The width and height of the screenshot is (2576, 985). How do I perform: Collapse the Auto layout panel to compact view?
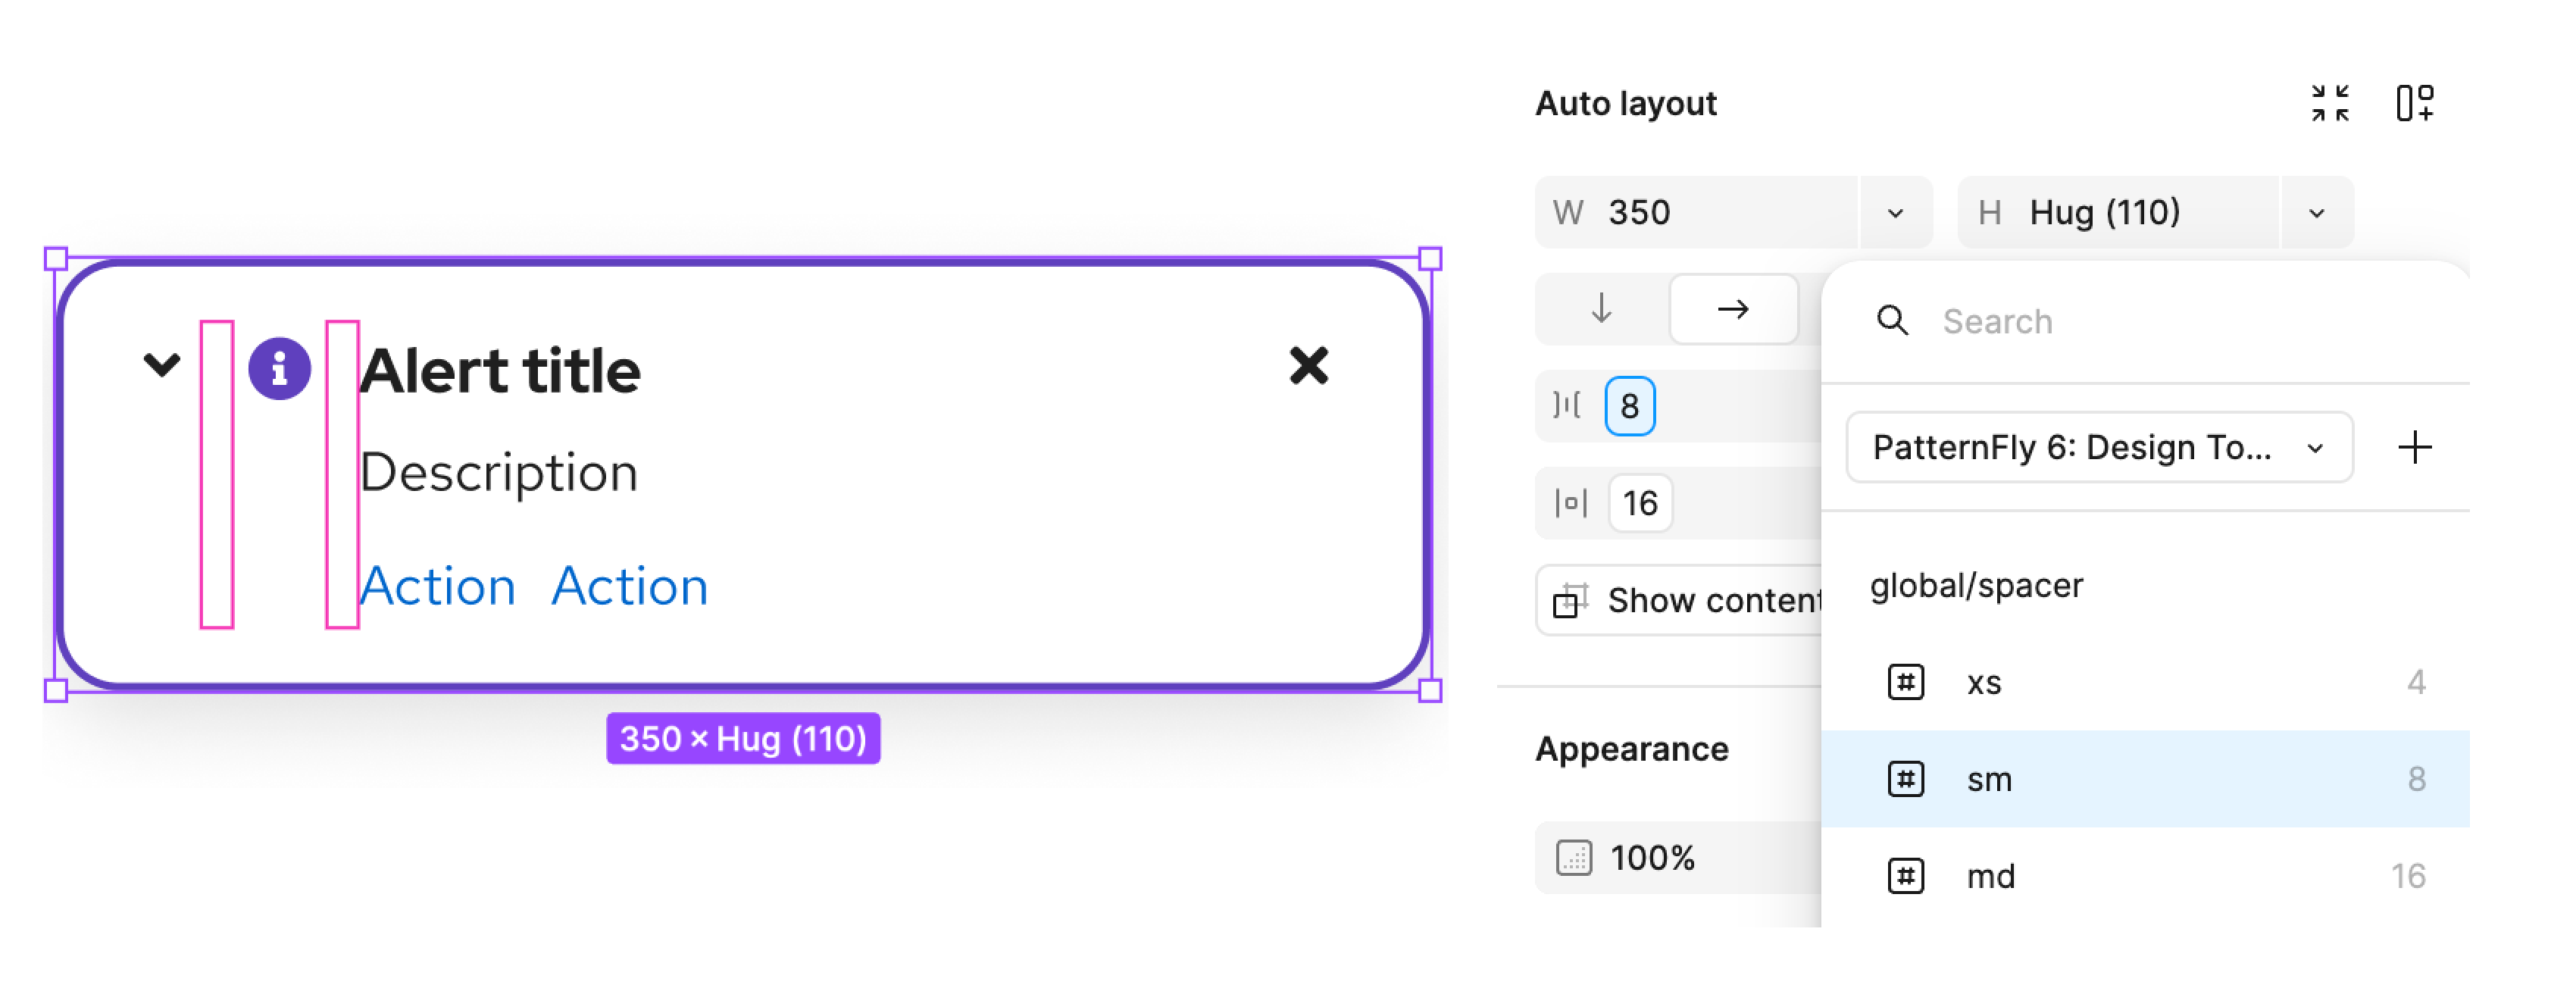[2331, 103]
